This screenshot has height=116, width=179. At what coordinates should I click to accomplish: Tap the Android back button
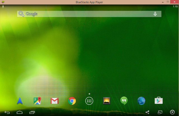7,112
